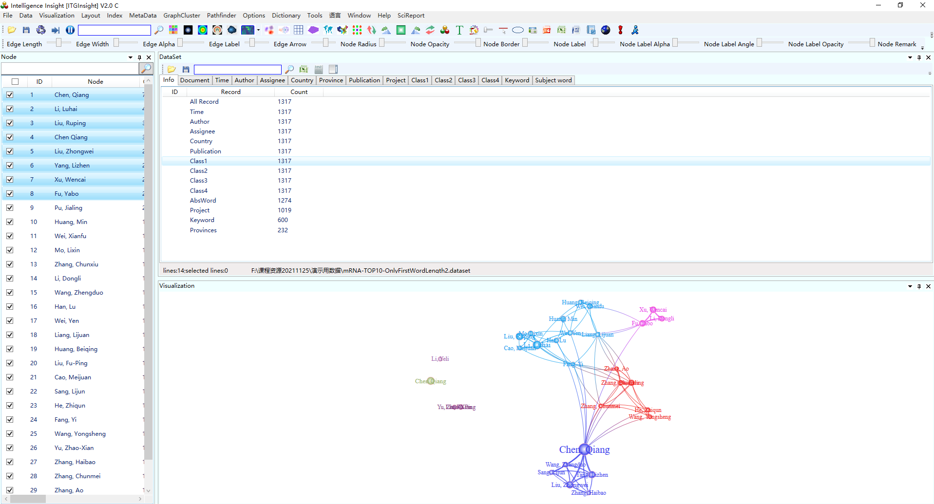Open the GraphCluster menu
The image size is (934, 504).
(x=182, y=16)
